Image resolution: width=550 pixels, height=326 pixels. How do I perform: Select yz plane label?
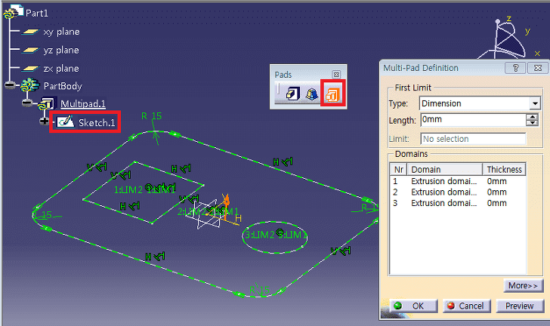pos(61,50)
